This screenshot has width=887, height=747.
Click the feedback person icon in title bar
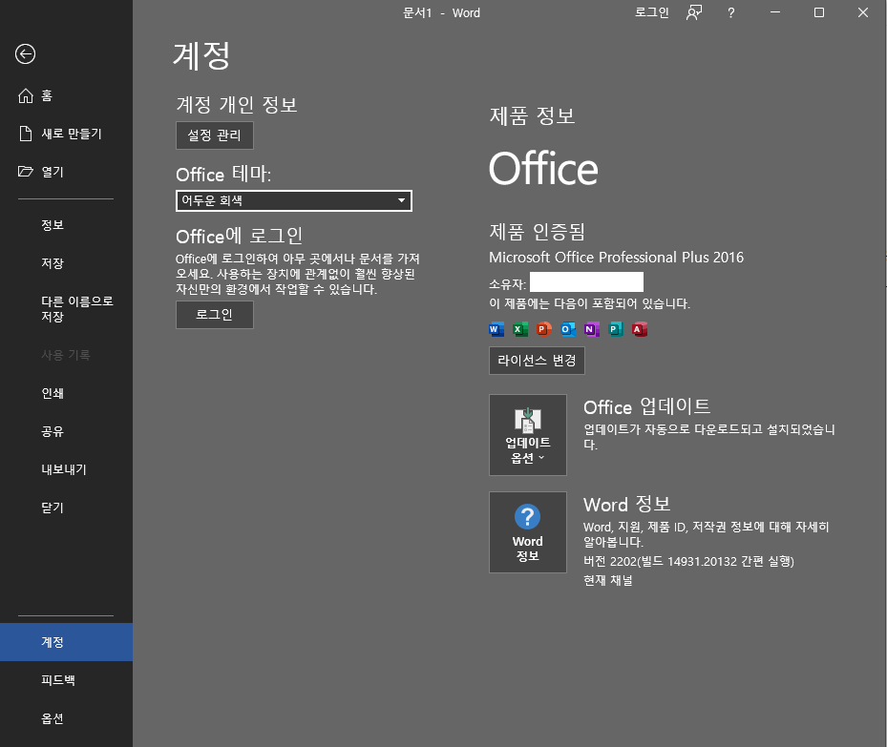(x=694, y=12)
